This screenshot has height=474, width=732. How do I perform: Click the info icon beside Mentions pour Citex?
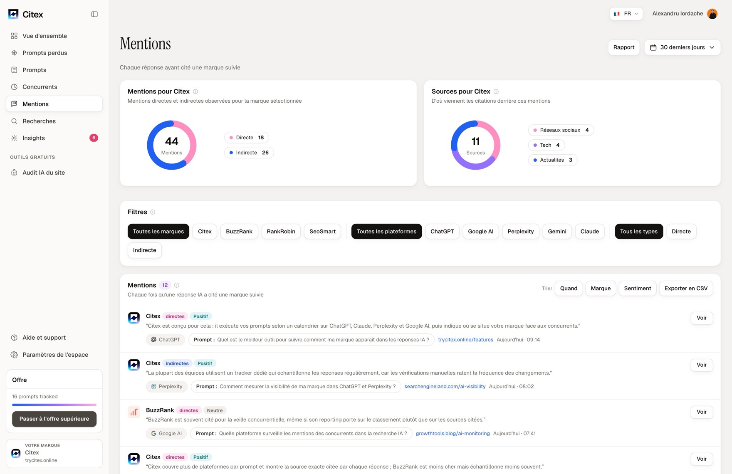coord(195,91)
